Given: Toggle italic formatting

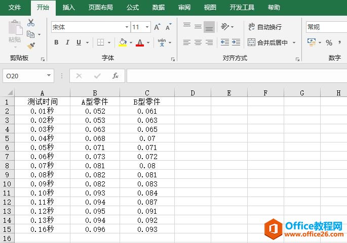Looking at the screenshot, I should tap(67, 42).
